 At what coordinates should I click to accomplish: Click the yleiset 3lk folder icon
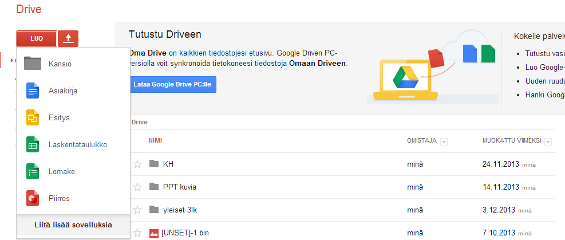click(x=154, y=210)
